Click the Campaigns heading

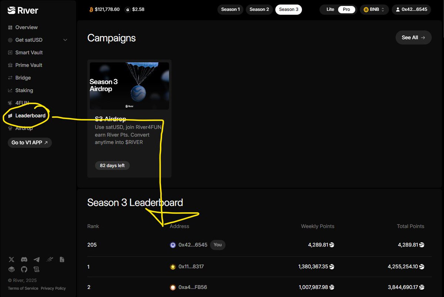111,38
